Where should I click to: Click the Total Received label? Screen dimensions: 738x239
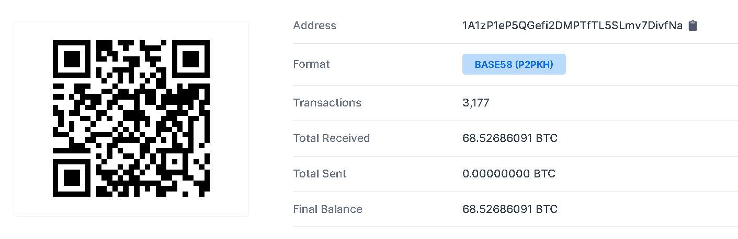pyautogui.click(x=331, y=138)
